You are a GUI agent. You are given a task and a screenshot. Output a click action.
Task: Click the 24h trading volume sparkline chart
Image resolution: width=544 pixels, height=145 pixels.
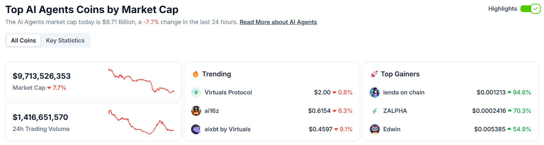click(x=141, y=122)
